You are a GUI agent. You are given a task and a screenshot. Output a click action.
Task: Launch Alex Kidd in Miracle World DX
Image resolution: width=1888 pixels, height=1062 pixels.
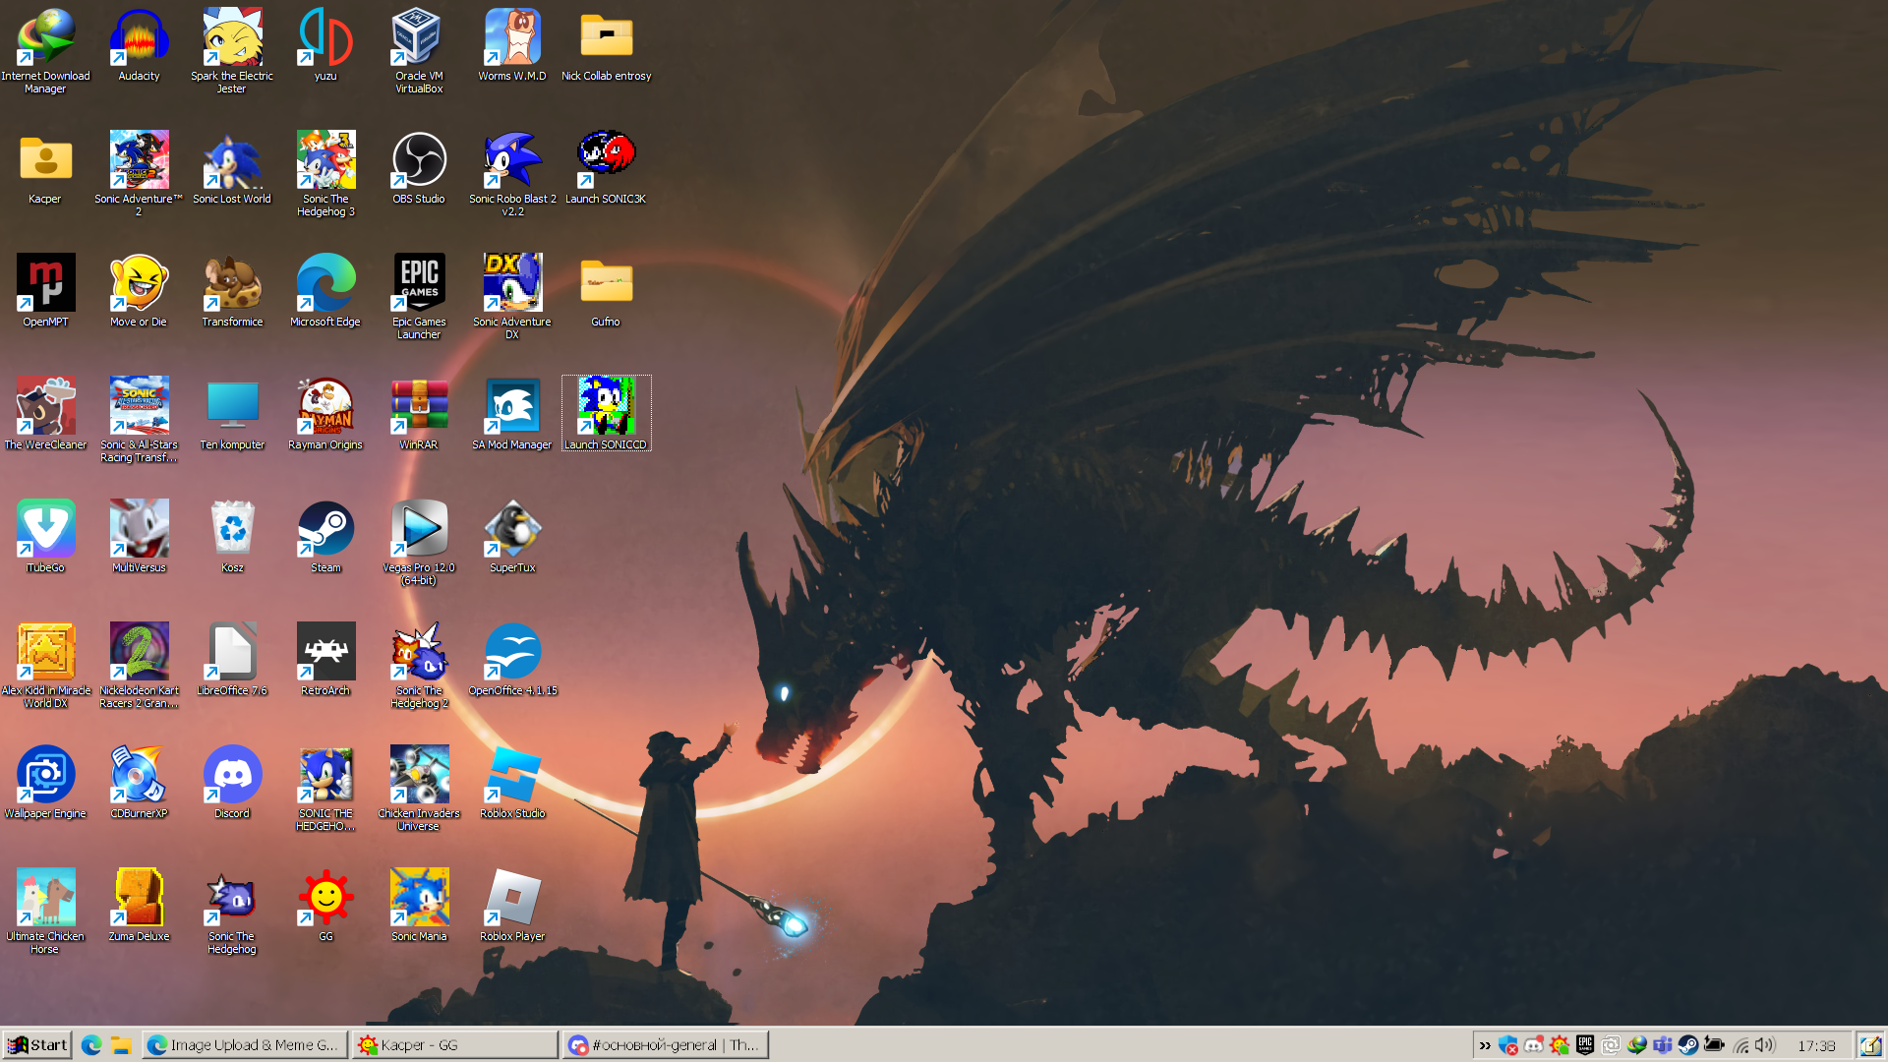(x=45, y=666)
